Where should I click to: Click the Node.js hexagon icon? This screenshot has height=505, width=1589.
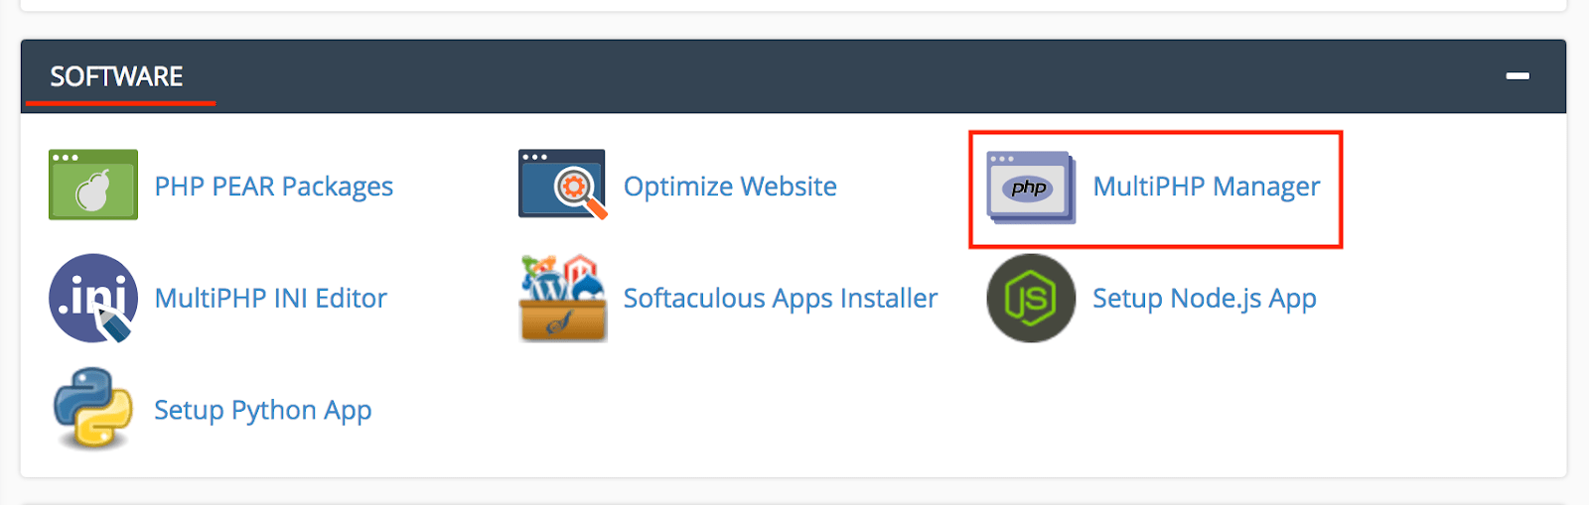1031,298
